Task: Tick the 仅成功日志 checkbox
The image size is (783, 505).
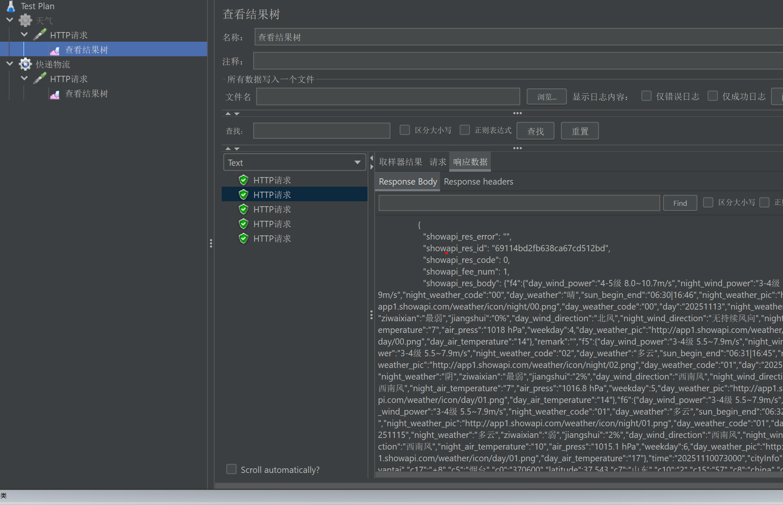Action: [713, 96]
